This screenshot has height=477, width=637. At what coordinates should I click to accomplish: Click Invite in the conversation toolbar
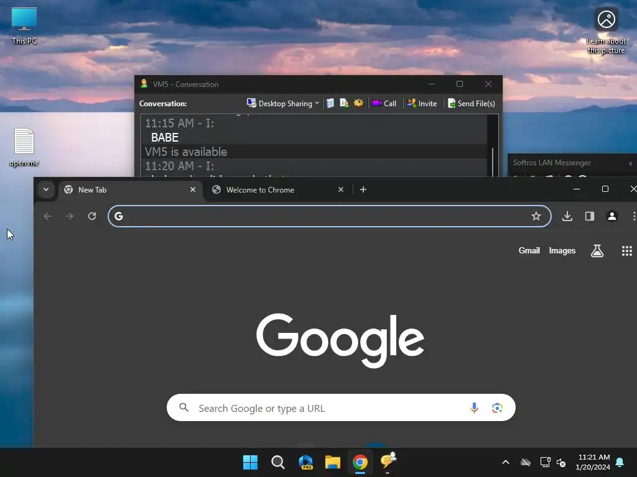422,104
